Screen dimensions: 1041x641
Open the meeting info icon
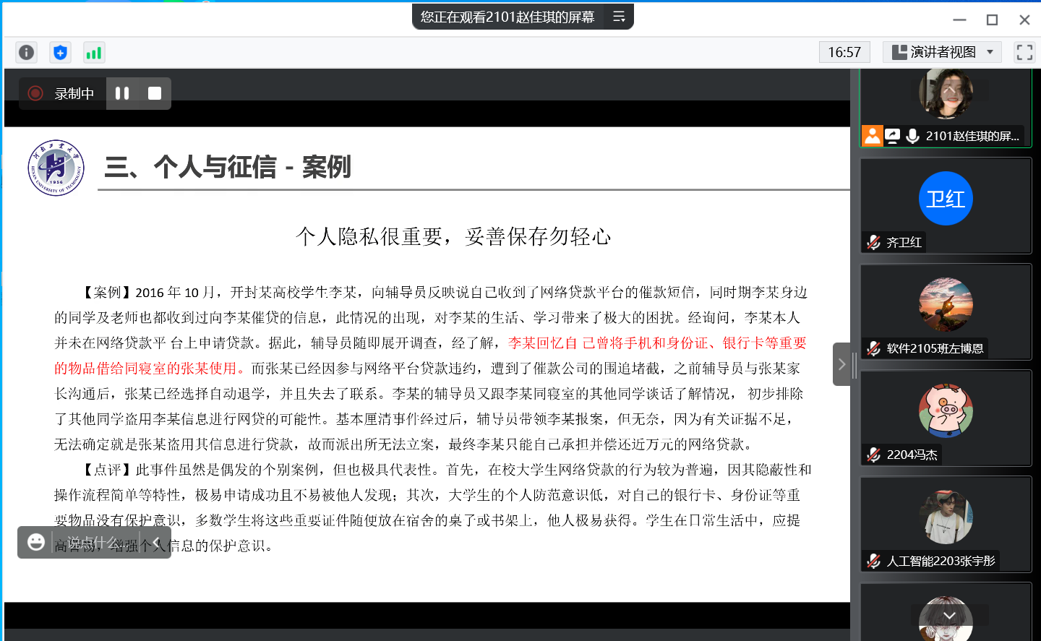coord(27,53)
